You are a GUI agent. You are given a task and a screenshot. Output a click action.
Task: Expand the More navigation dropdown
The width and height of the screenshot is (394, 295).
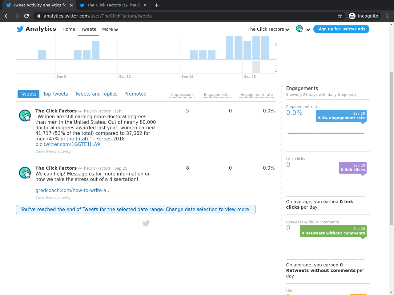point(110,29)
